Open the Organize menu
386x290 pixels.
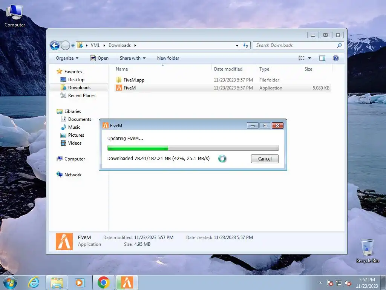[x=67, y=58]
